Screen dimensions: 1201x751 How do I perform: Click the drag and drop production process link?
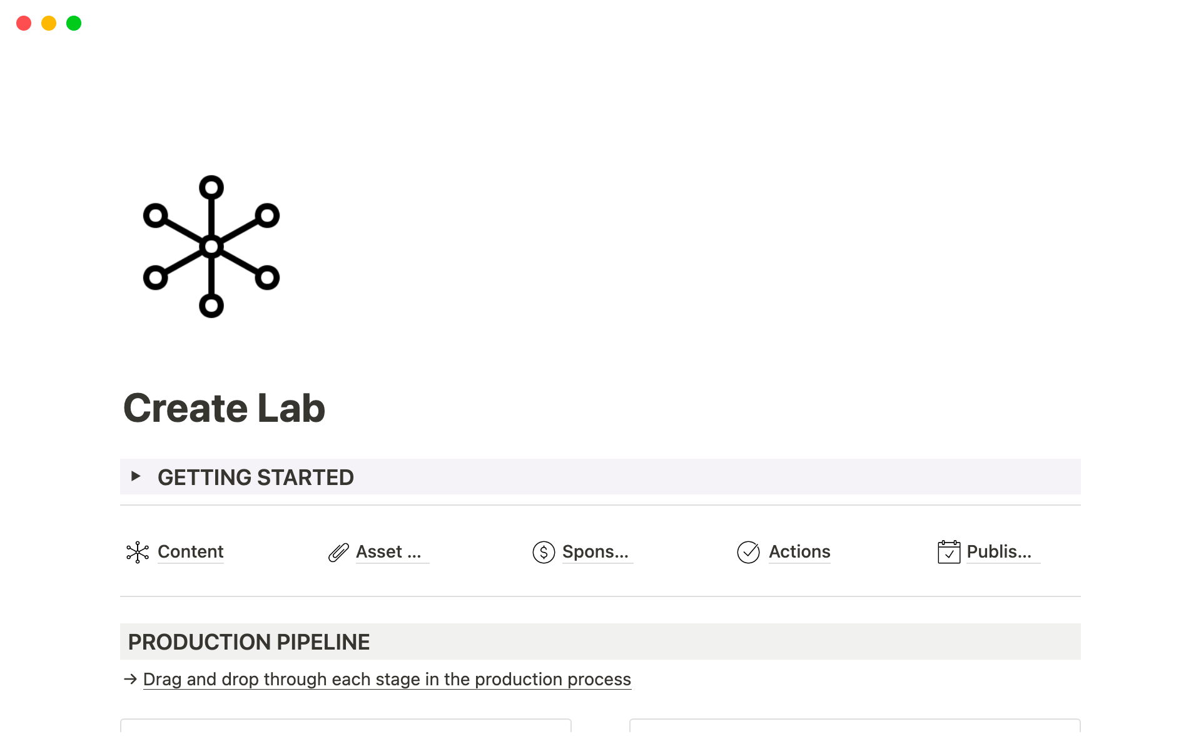(387, 679)
